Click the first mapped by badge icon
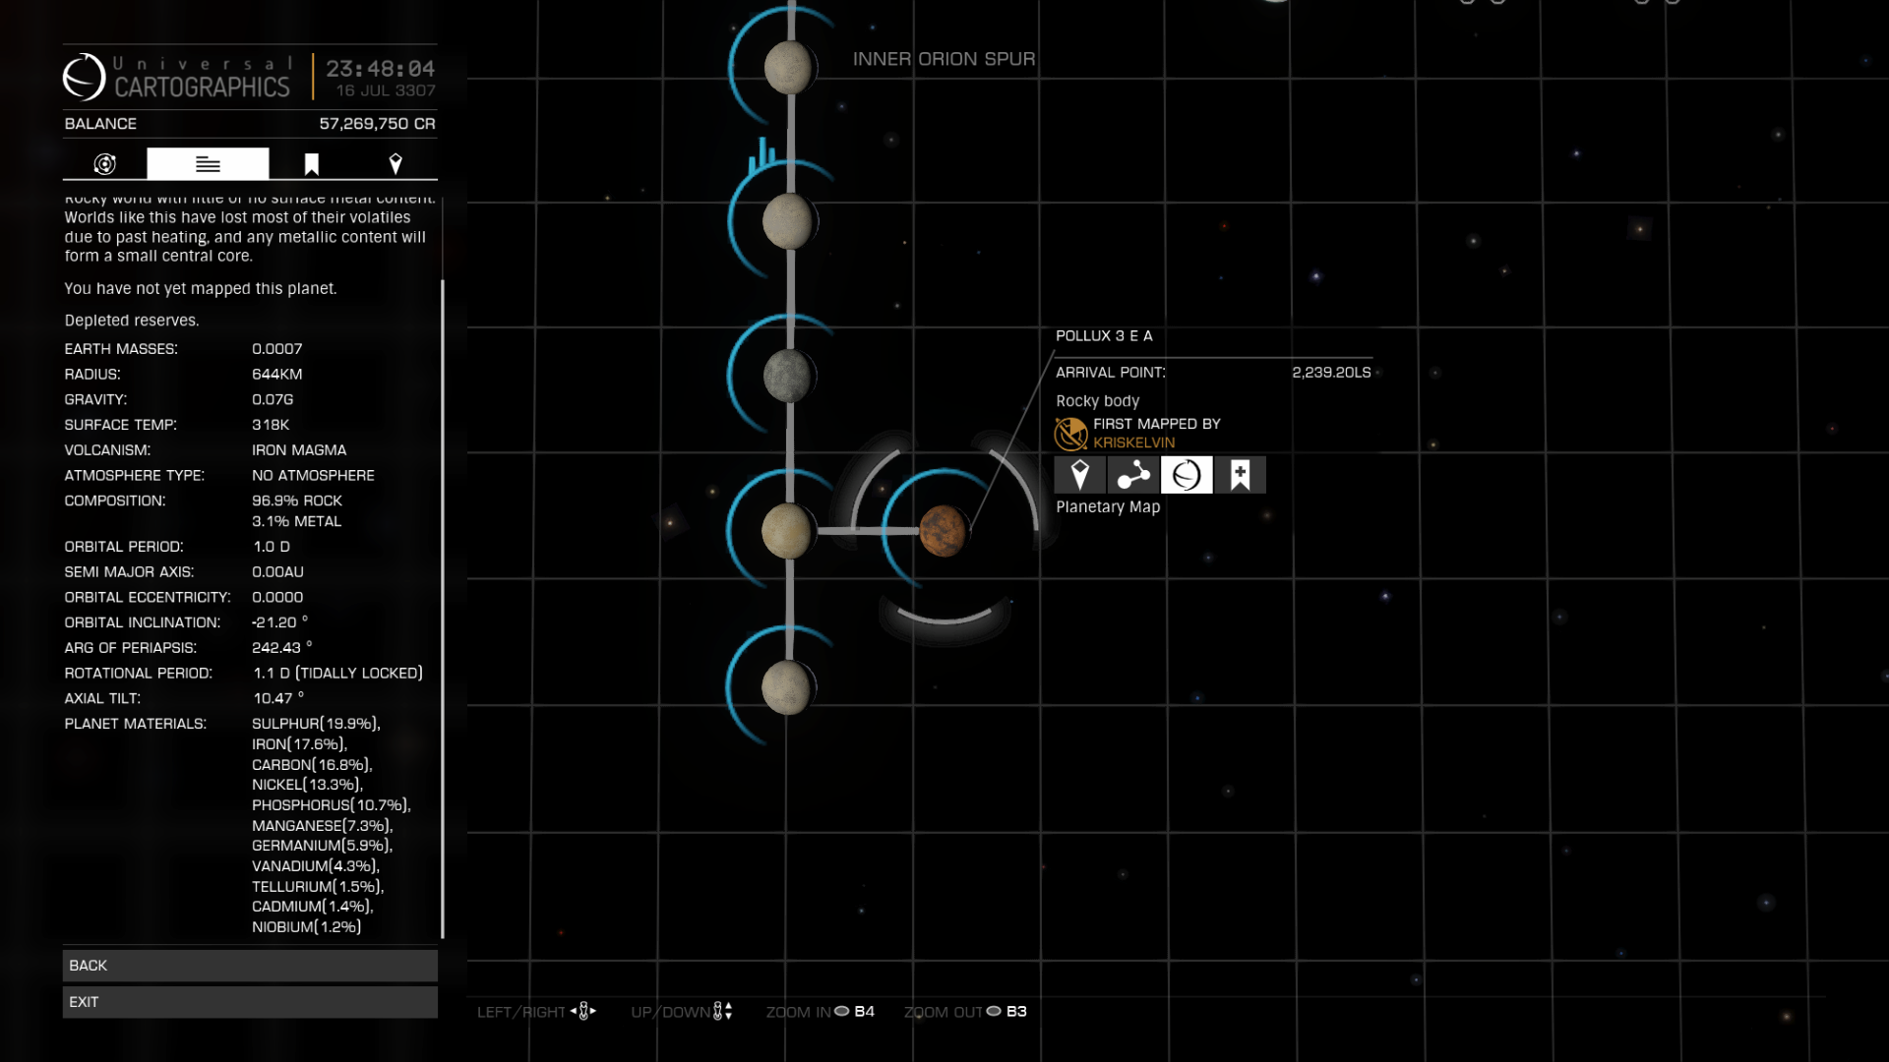The height and width of the screenshot is (1062, 1889). (x=1070, y=434)
